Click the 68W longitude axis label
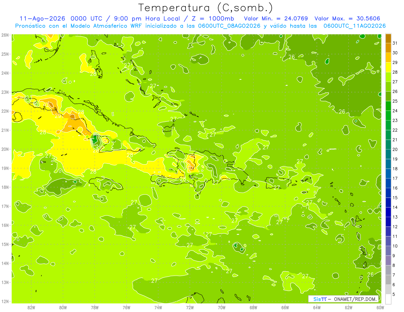This screenshot has height=312, width=404. coord(253,307)
